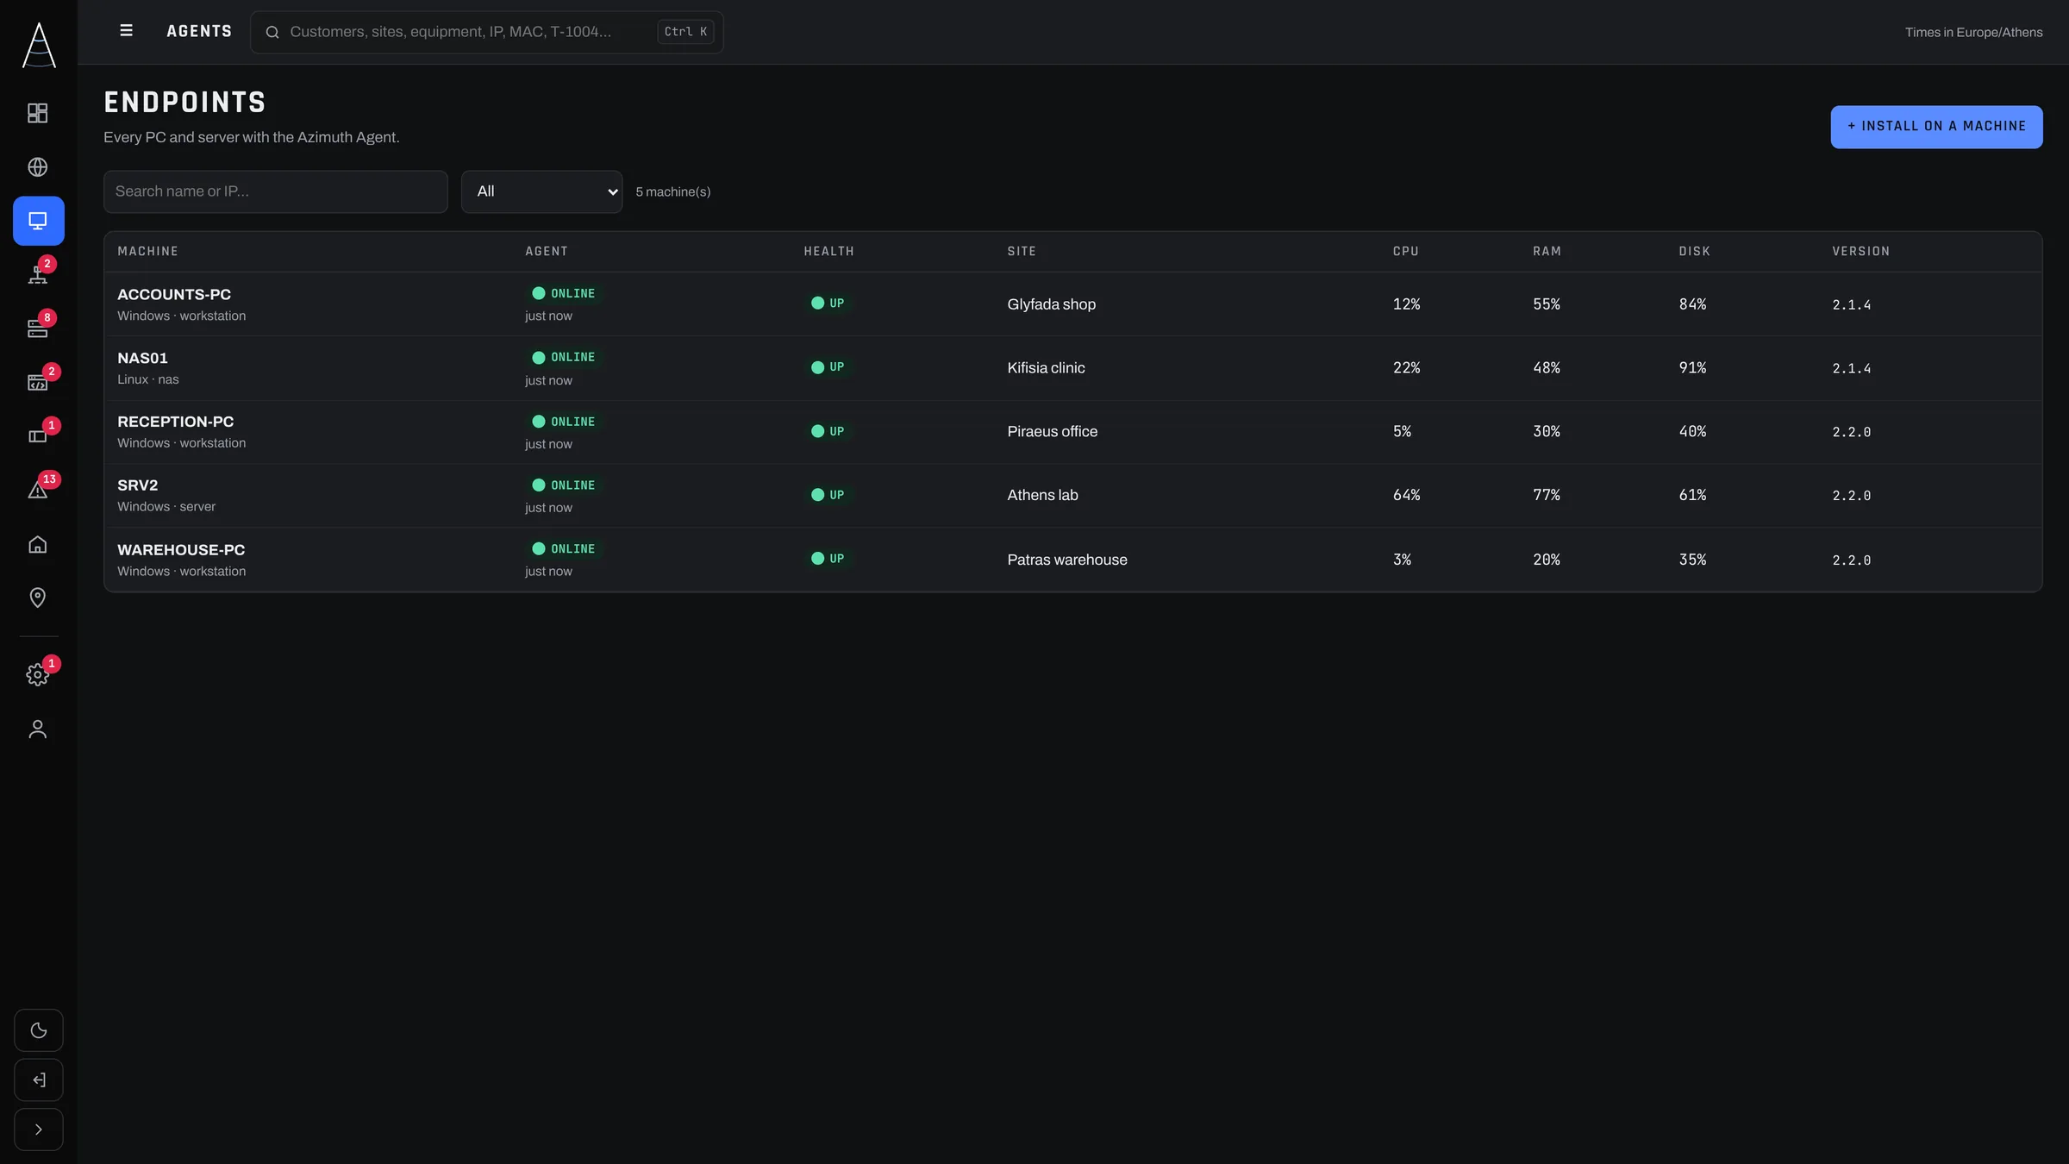Image resolution: width=2069 pixels, height=1164 pixels.
Task: Open the SRV2 machine row
Action: pyautogui.click(x=1072, y=496)
